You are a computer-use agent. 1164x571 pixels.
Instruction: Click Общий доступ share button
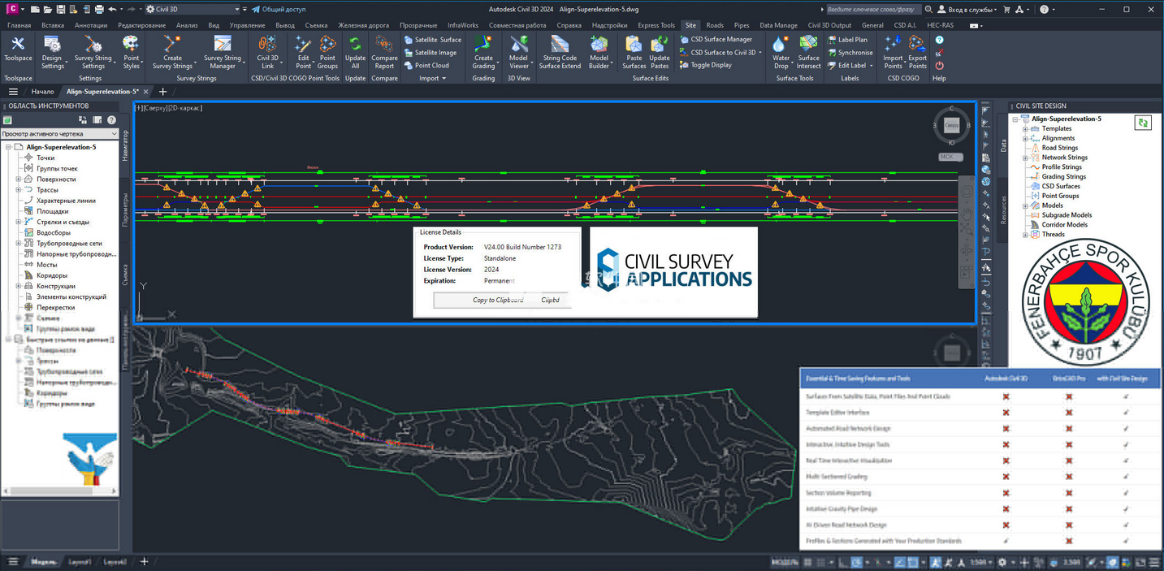279,9
